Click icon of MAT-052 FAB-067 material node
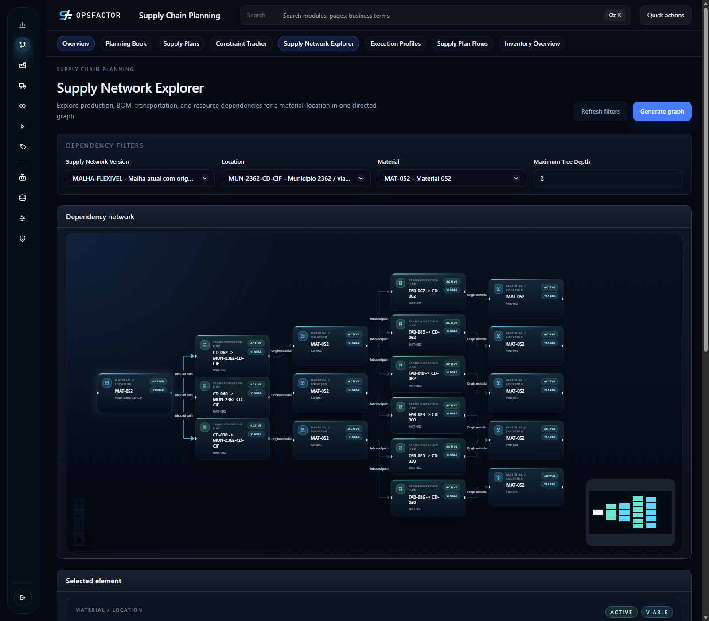 tap(499, 289)
